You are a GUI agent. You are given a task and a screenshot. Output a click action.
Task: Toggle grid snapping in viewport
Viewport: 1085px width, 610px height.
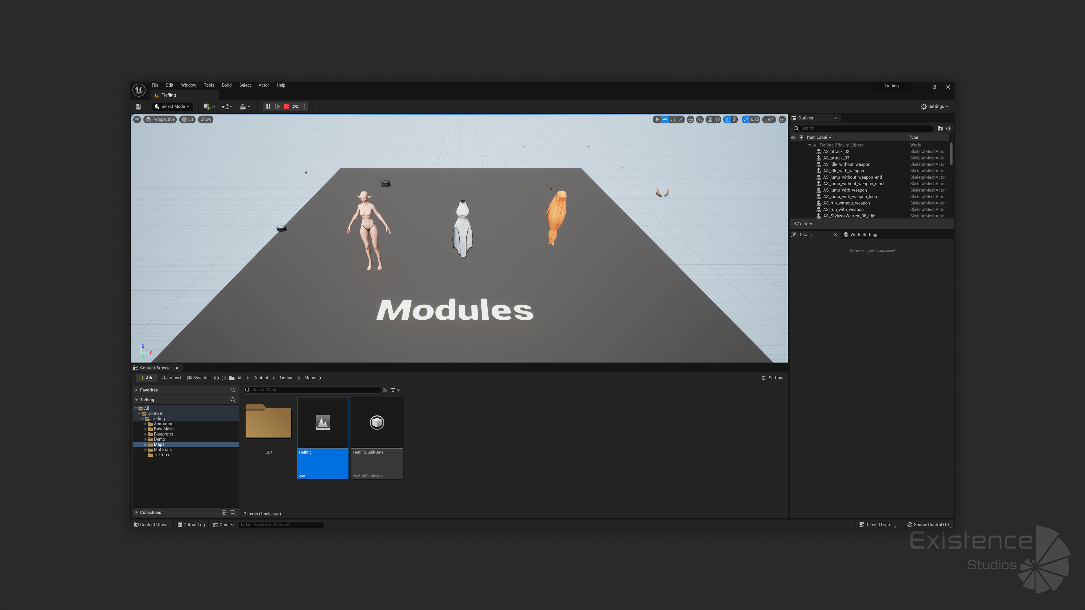pyautogui.click(x=710, y=119)
